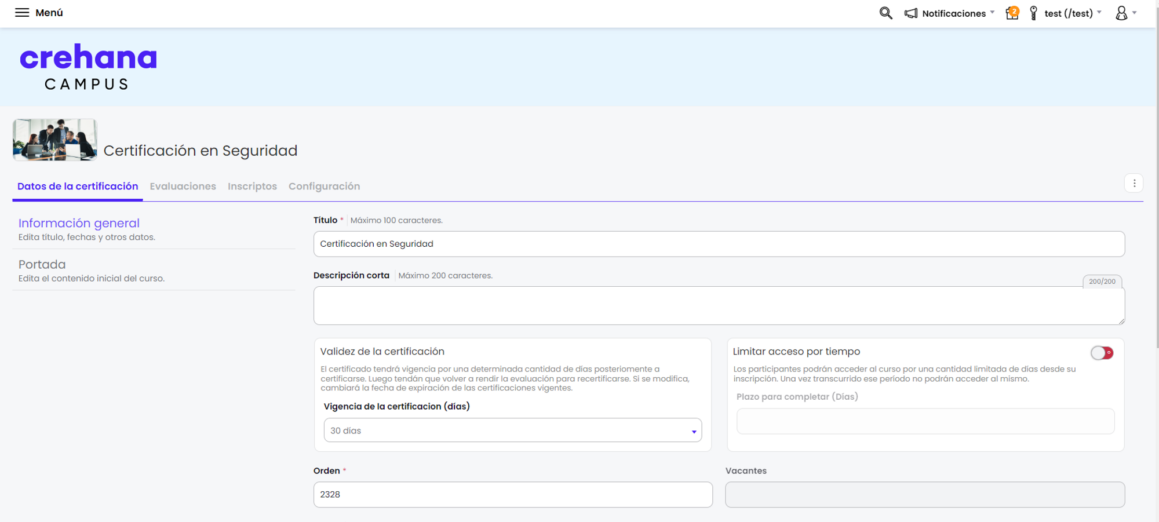Click the key icon beside test

click(x=1033, y=13)
